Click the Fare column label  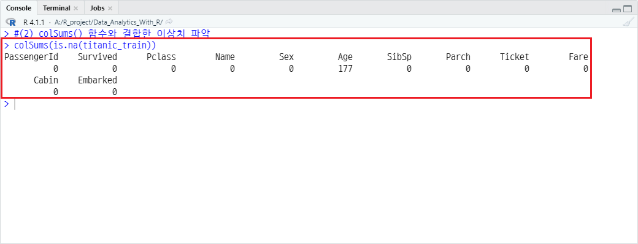578,57
